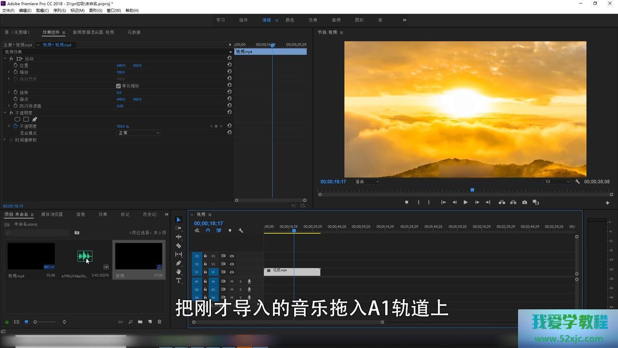This screenshot has height=348, width=618.
Task: Click the Export Frame camera icon
Action: (x=524, y=203)
